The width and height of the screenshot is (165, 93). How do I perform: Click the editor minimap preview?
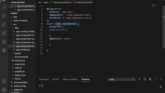(154, 6)
